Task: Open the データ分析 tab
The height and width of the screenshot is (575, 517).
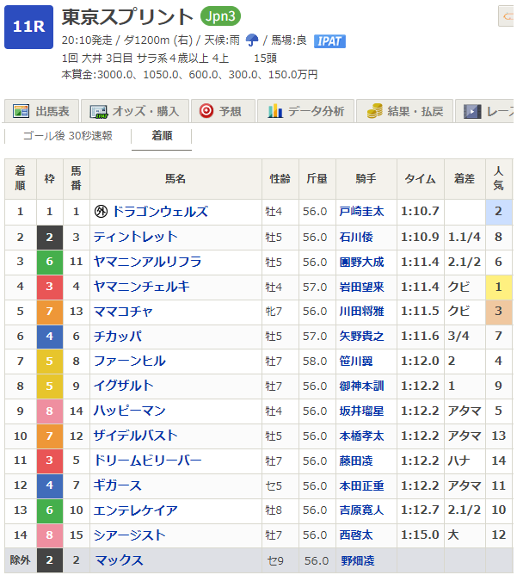Action: pyautogui.click(x=306, y=111)
